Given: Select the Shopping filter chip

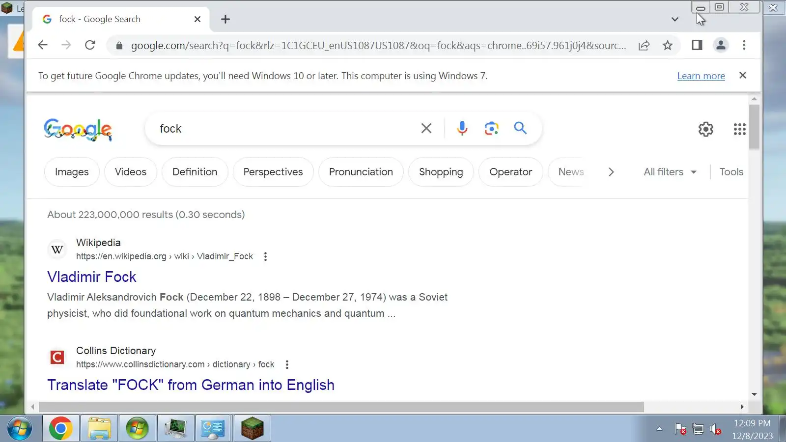Looking at the screenshot, I should click(x=441, y=172).
